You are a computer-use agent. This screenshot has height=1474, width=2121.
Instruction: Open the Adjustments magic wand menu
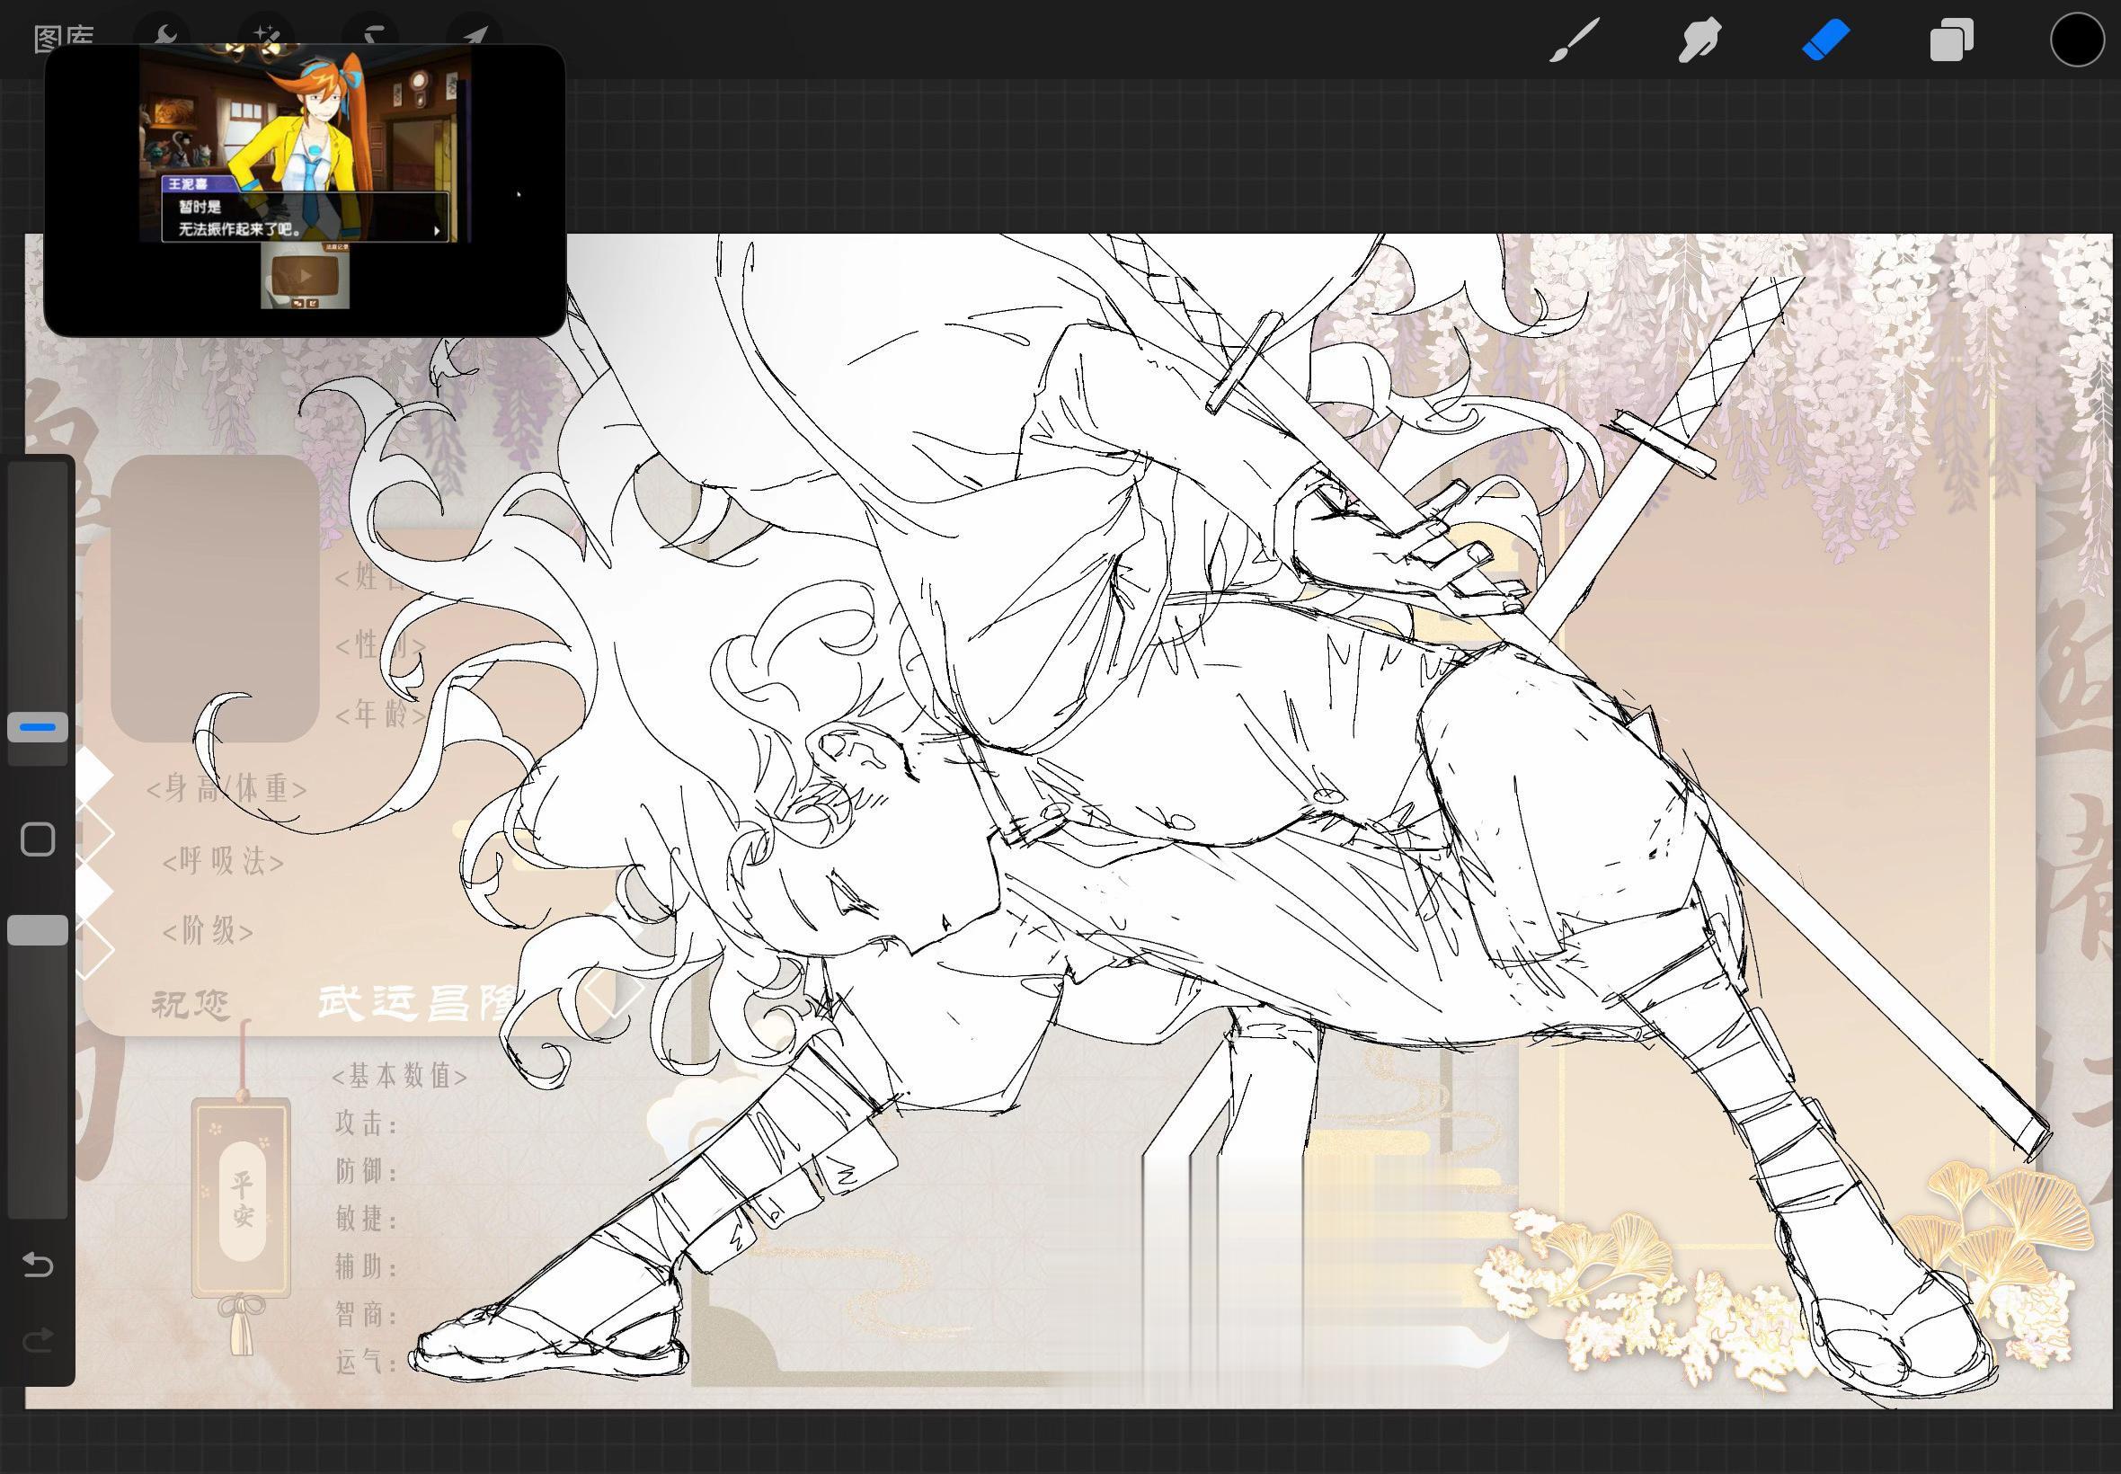click(x=268, y=36)
